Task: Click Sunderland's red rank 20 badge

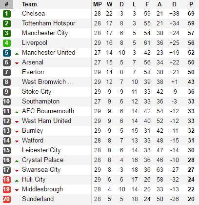Action: coord(7,199)
